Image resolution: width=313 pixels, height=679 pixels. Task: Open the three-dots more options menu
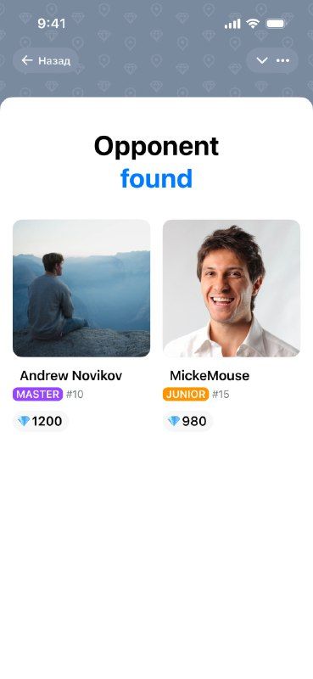click(x=282, y=60)
